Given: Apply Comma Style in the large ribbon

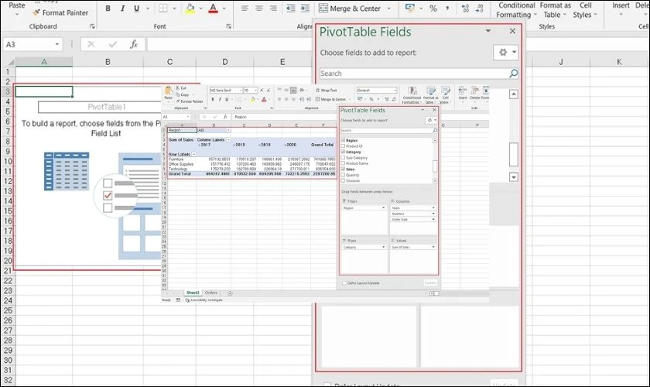Looking at the screenshot, I should (447, 9).
